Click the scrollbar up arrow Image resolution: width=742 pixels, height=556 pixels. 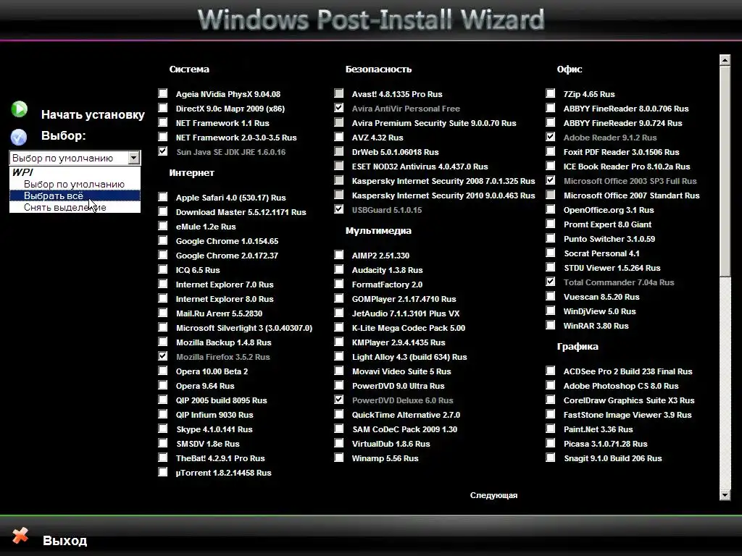(x=725, y=59)
